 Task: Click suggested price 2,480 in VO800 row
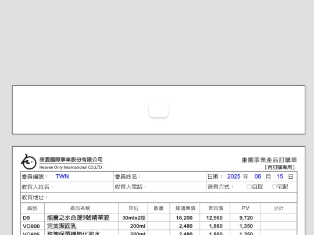[x=186, y=226]
